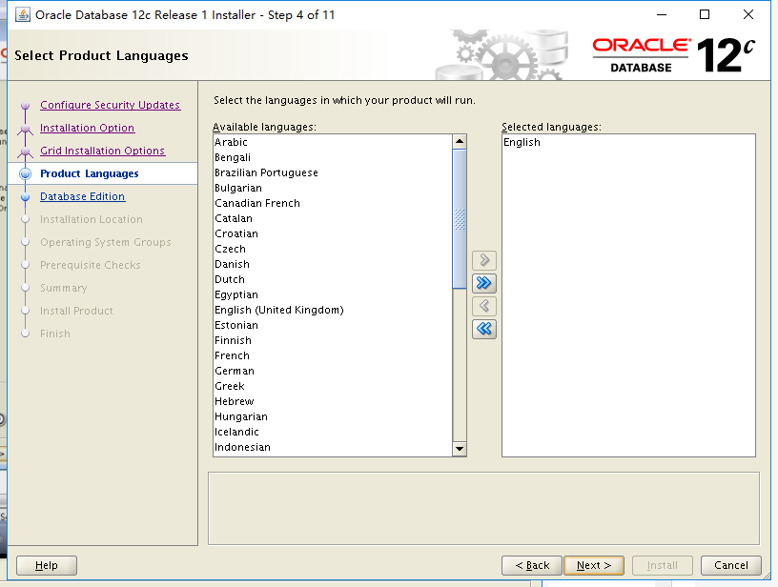
Task: Select Bulgarian language entry
Action: [333, 188]
